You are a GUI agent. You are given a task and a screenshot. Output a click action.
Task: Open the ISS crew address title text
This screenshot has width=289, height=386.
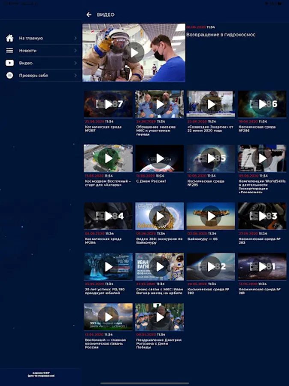pos(156,131)
